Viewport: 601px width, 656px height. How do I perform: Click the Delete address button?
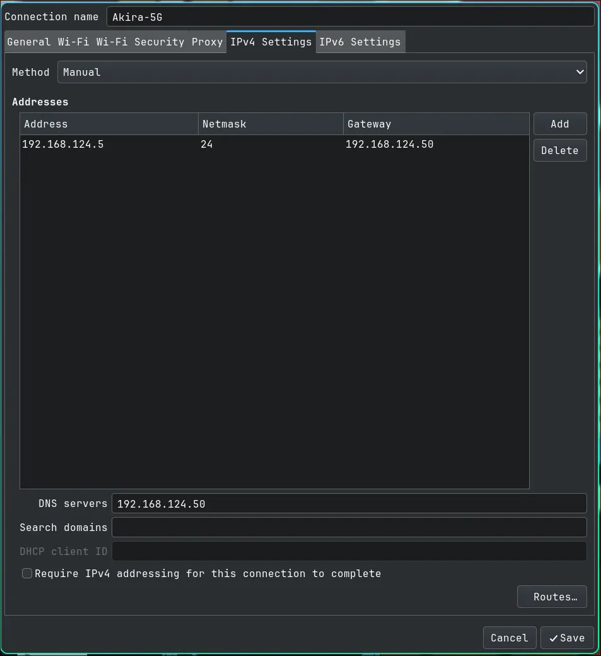click(559, 150)
